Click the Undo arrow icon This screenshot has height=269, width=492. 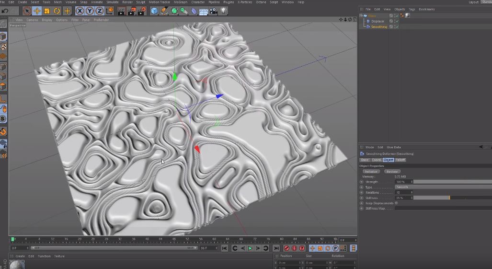(5, 11)
